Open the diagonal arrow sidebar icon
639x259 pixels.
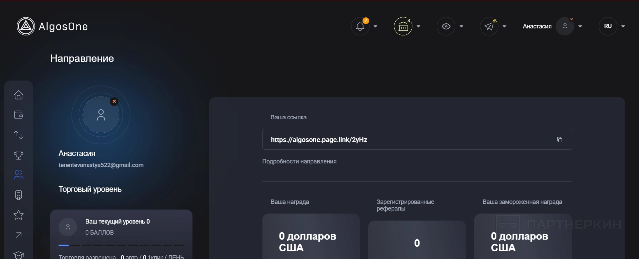19,235
